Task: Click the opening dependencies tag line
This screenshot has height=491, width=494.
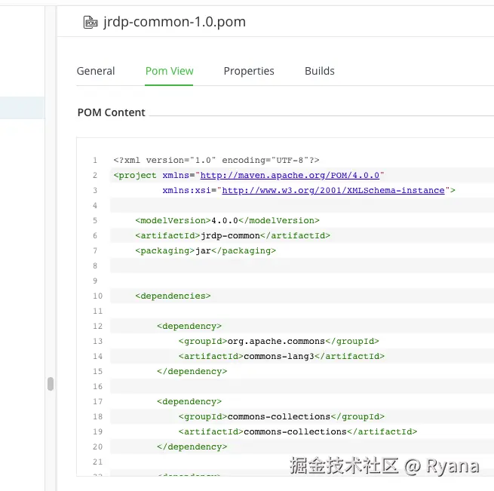Action: pyautogui.click(x=173, y=296)
